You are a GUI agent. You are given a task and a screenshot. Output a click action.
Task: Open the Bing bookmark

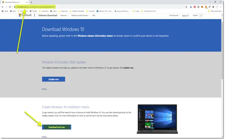pyautogui.click(x=12, y=11)
